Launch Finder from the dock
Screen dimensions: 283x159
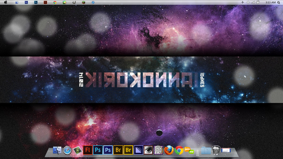57,150
